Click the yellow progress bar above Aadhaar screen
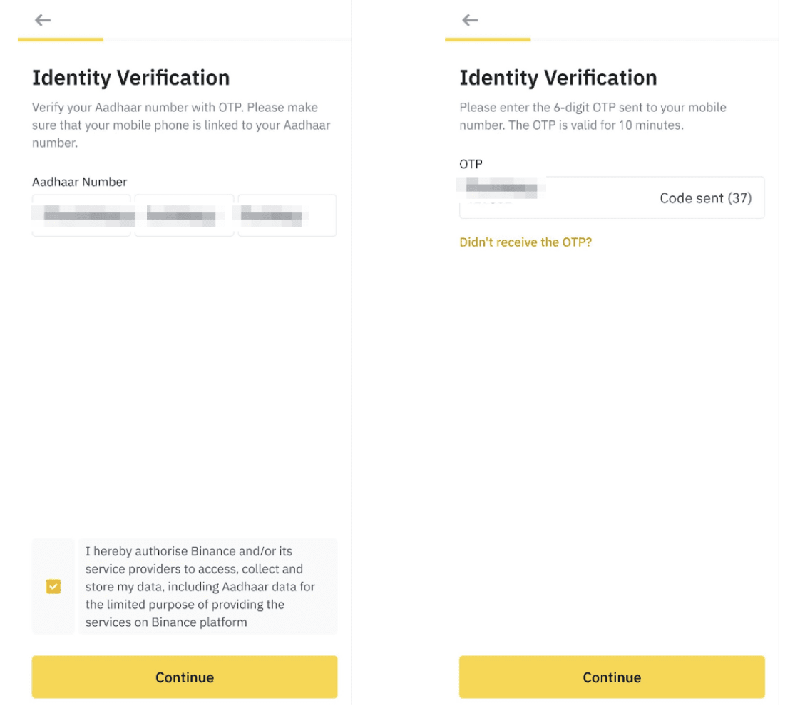This screenshot has height=723, width=800. (61, 39)
